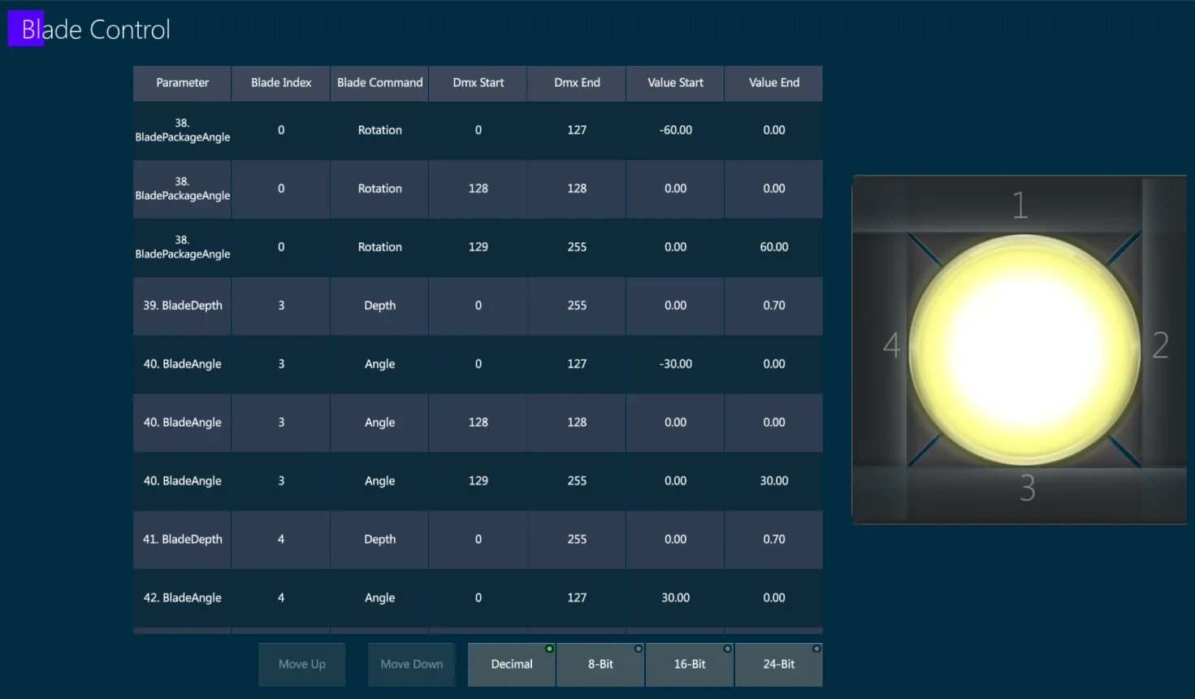Click the Blade Command column header

(x=379, y=83)
